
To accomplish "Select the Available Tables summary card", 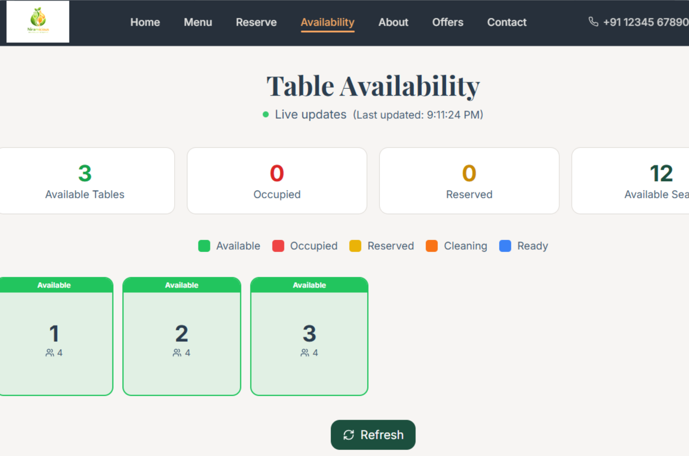I will click(x=85, y=181).
